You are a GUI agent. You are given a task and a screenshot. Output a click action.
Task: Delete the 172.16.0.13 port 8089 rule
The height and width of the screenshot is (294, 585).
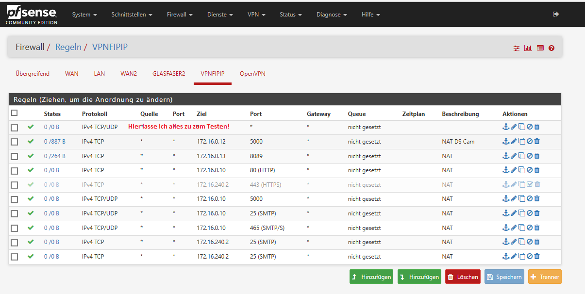click(x=537, y=156)
